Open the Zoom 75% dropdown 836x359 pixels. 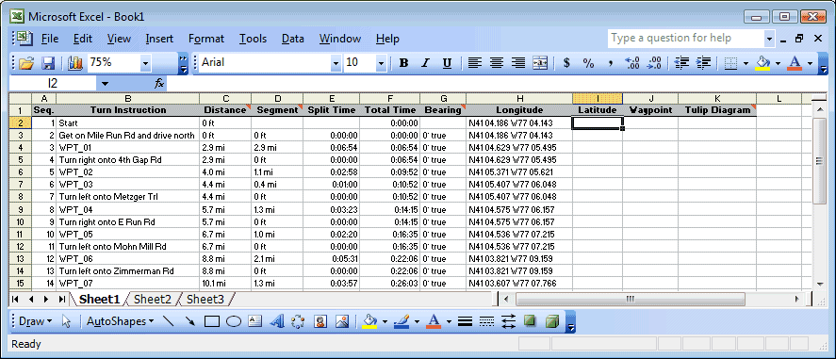tap(145, 63)
